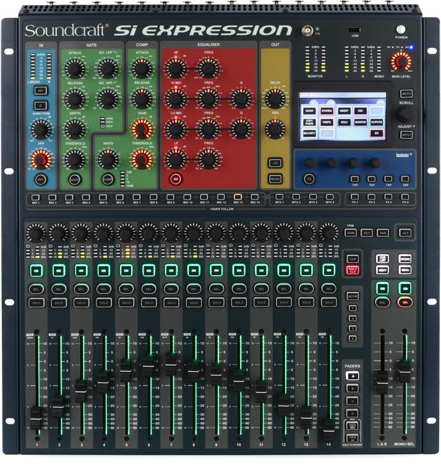Toggle the red-lit round EQ button
This screenshot has height=464, width=441.
coord(176,179)
